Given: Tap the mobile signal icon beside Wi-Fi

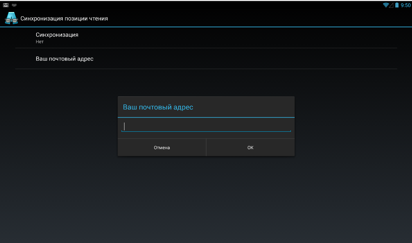Looking at the screenshot, I should point(391,5).
